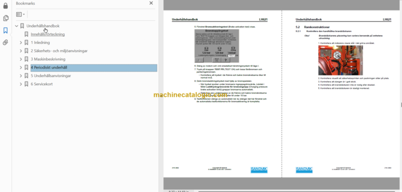Click bookmark icon beside Underhållshandbok
This screenshot has width=402, height=192.
[22, 26]
